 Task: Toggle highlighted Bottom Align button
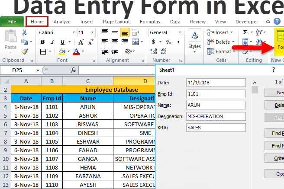coord(125,32)
